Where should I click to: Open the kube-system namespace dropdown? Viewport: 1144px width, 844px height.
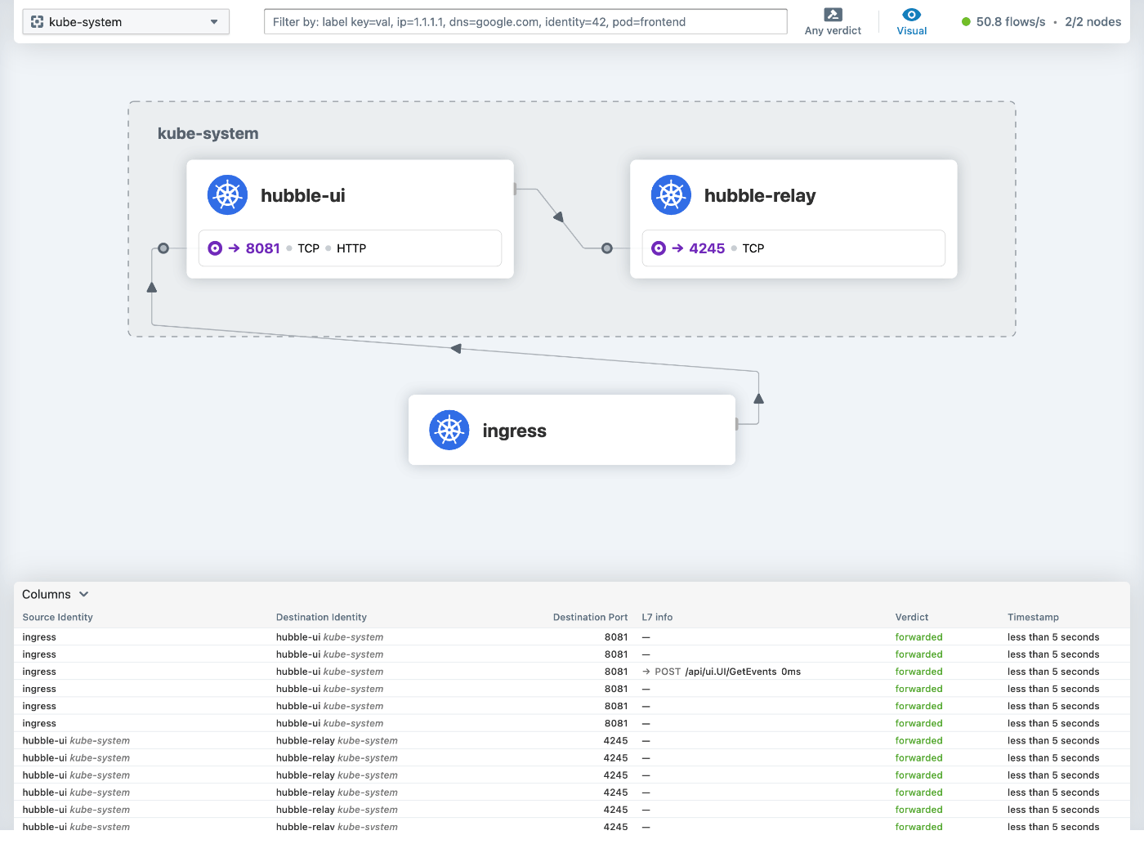[126, 22]
